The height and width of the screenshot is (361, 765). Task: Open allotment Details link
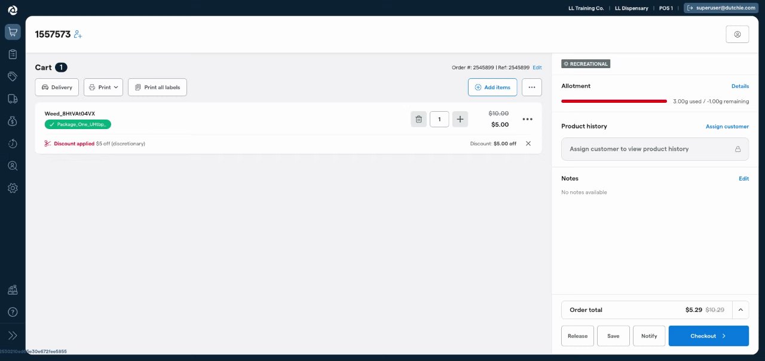pos(740,86)
